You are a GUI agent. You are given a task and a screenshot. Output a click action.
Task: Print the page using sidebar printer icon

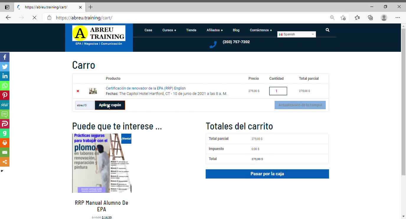5,143
